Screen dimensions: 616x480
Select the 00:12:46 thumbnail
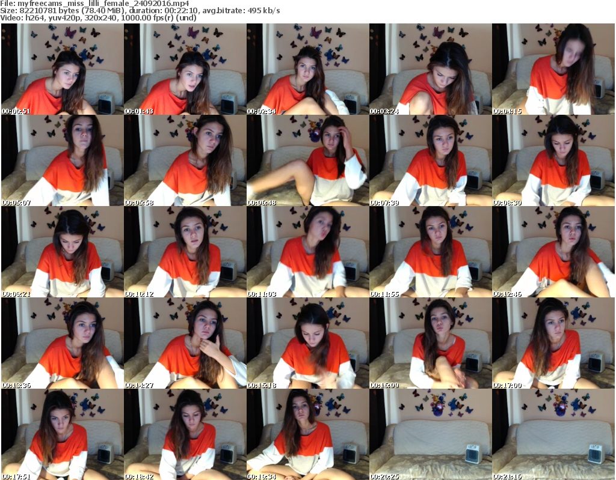pyautogui.click(x=553, y=252)
